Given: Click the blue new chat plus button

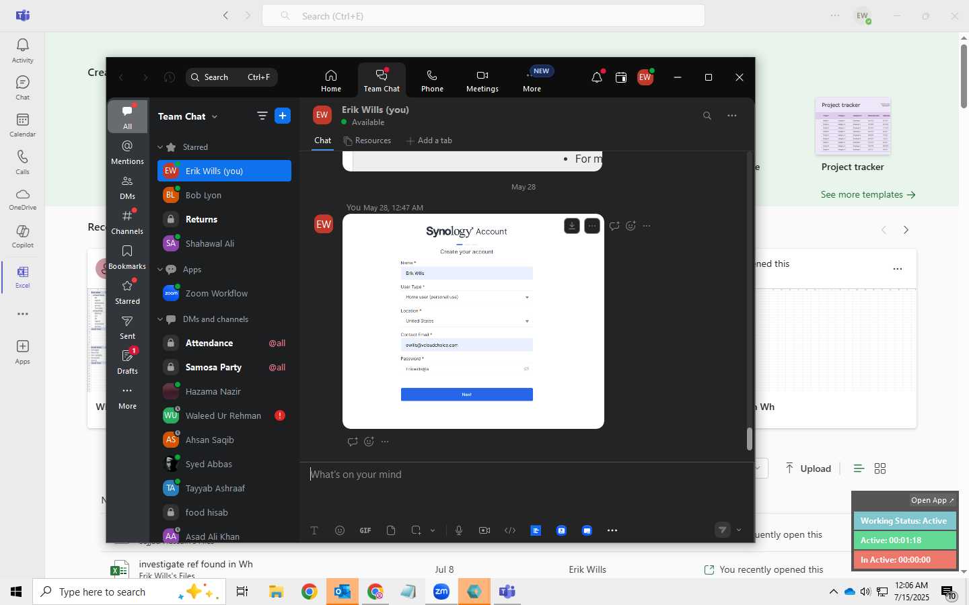Looking at the screenshot, I should click(283, 116).
